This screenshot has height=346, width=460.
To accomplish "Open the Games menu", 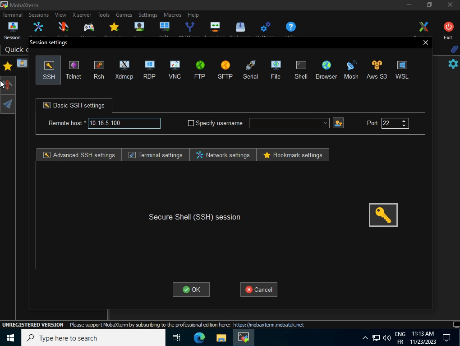I will [124, 15].
